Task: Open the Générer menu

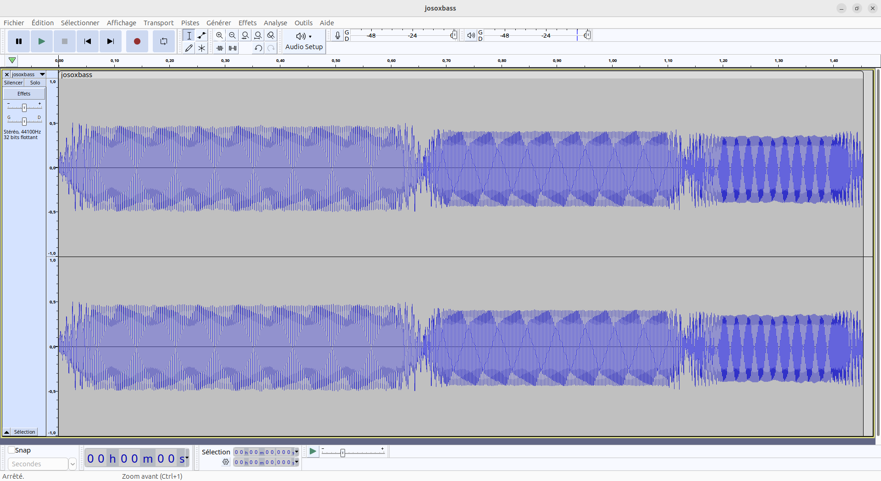Action: [218, 23]
